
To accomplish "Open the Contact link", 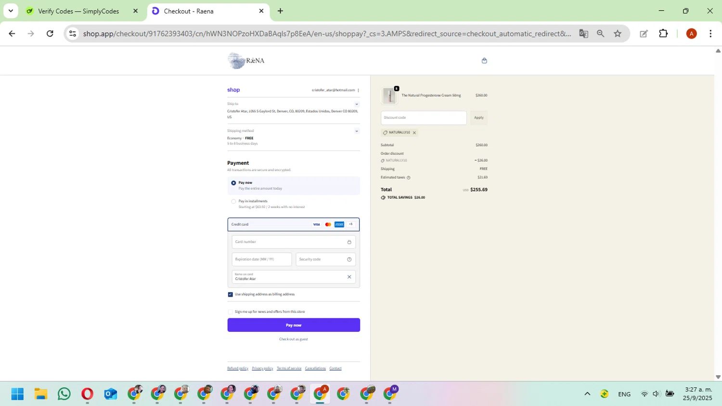I will click(335, 368).
